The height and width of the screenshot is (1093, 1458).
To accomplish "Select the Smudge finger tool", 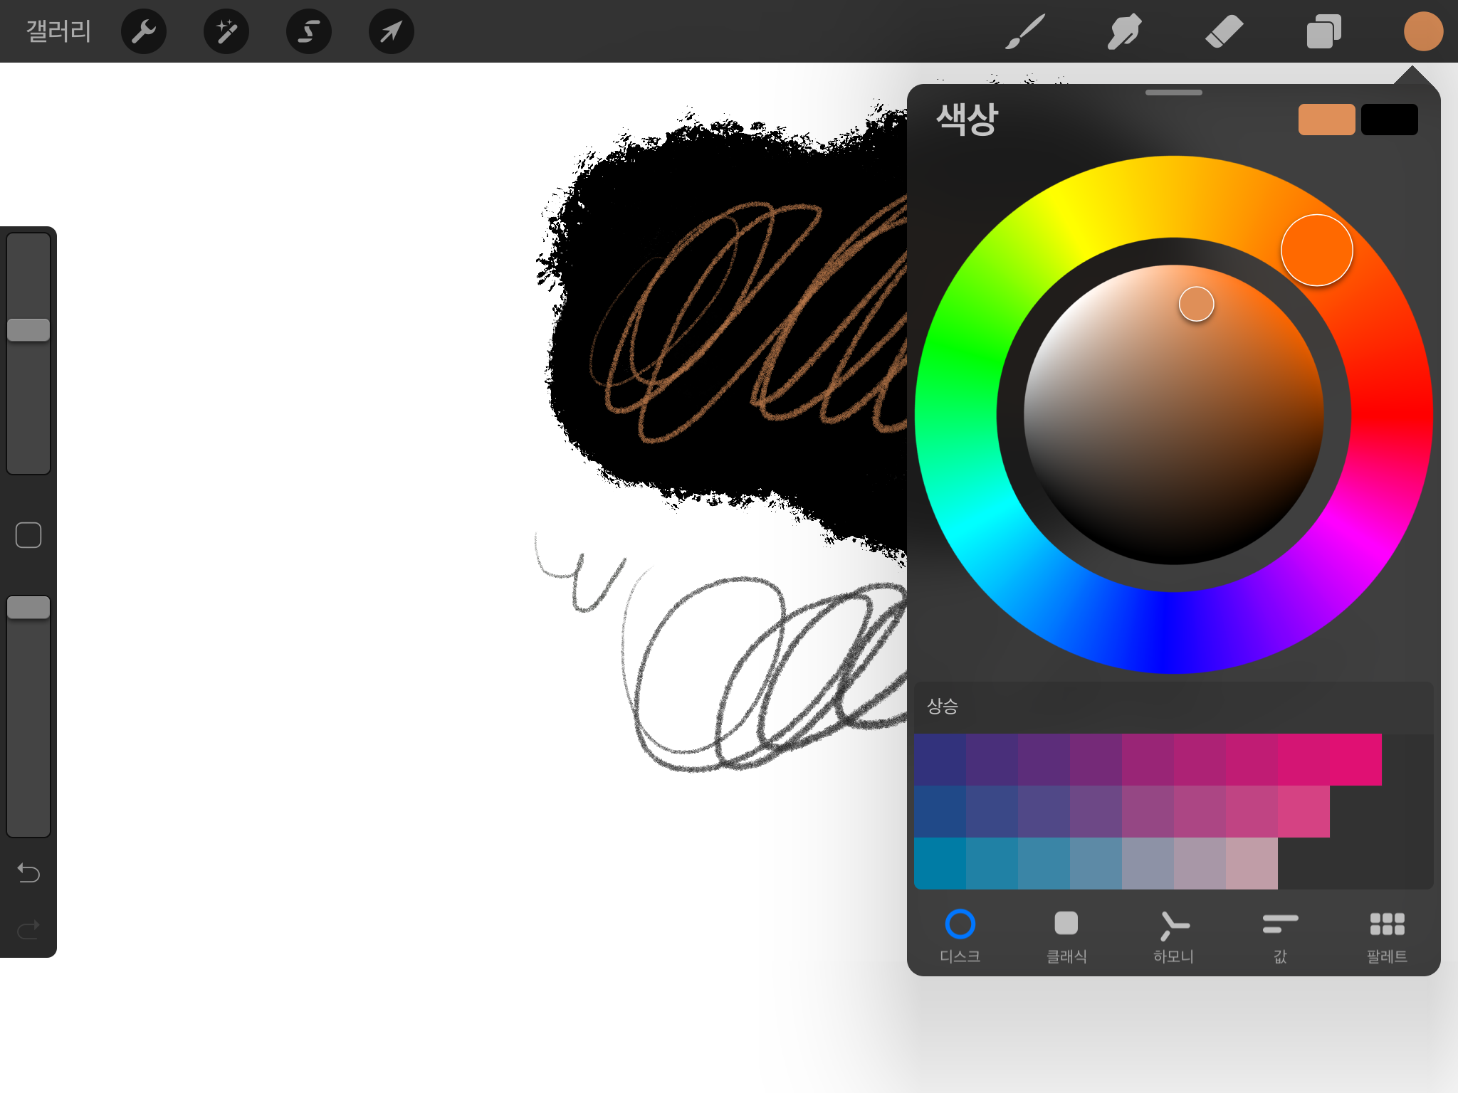I will 1125,31.
